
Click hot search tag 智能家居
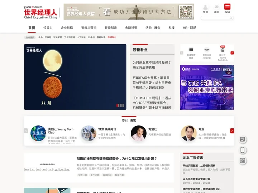coord(58,37)
